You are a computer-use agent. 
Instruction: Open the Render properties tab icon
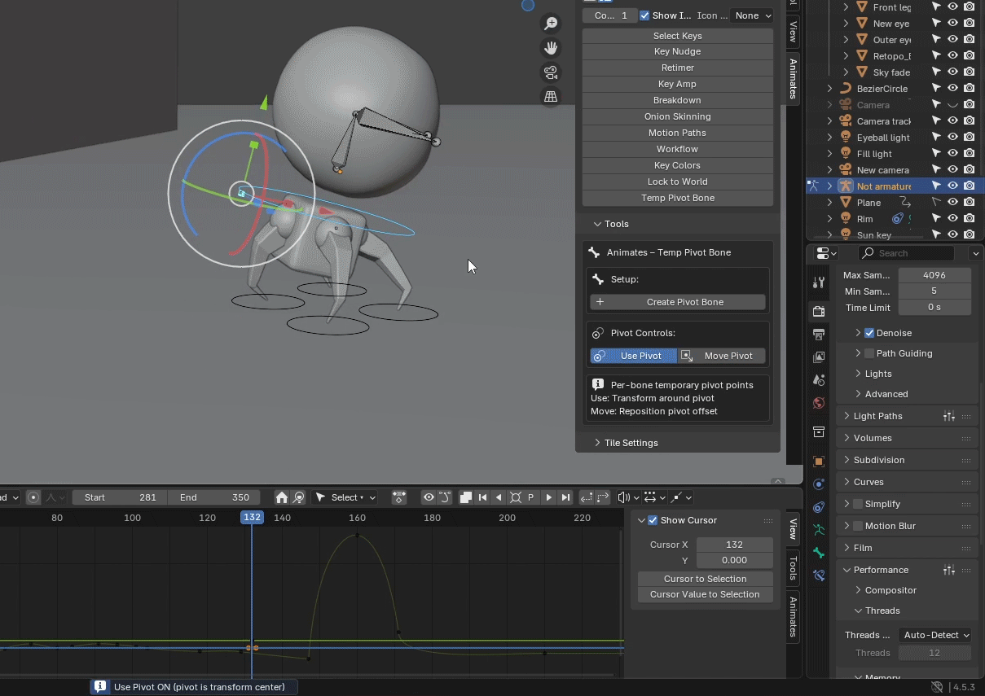[x=819, y=311]
